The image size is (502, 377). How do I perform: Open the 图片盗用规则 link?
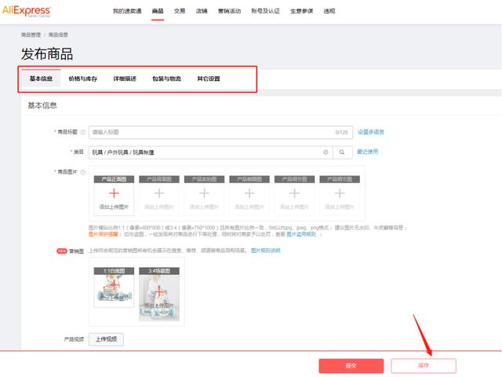[301, 234]
